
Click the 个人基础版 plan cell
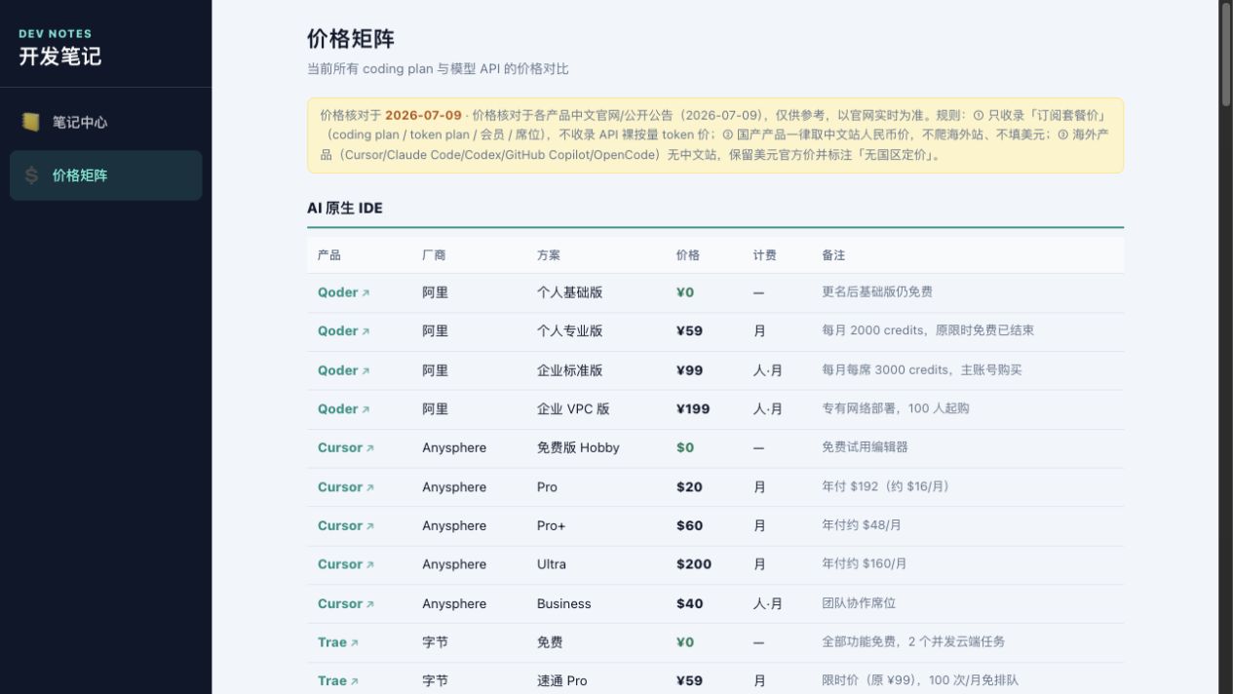point(570,291)
